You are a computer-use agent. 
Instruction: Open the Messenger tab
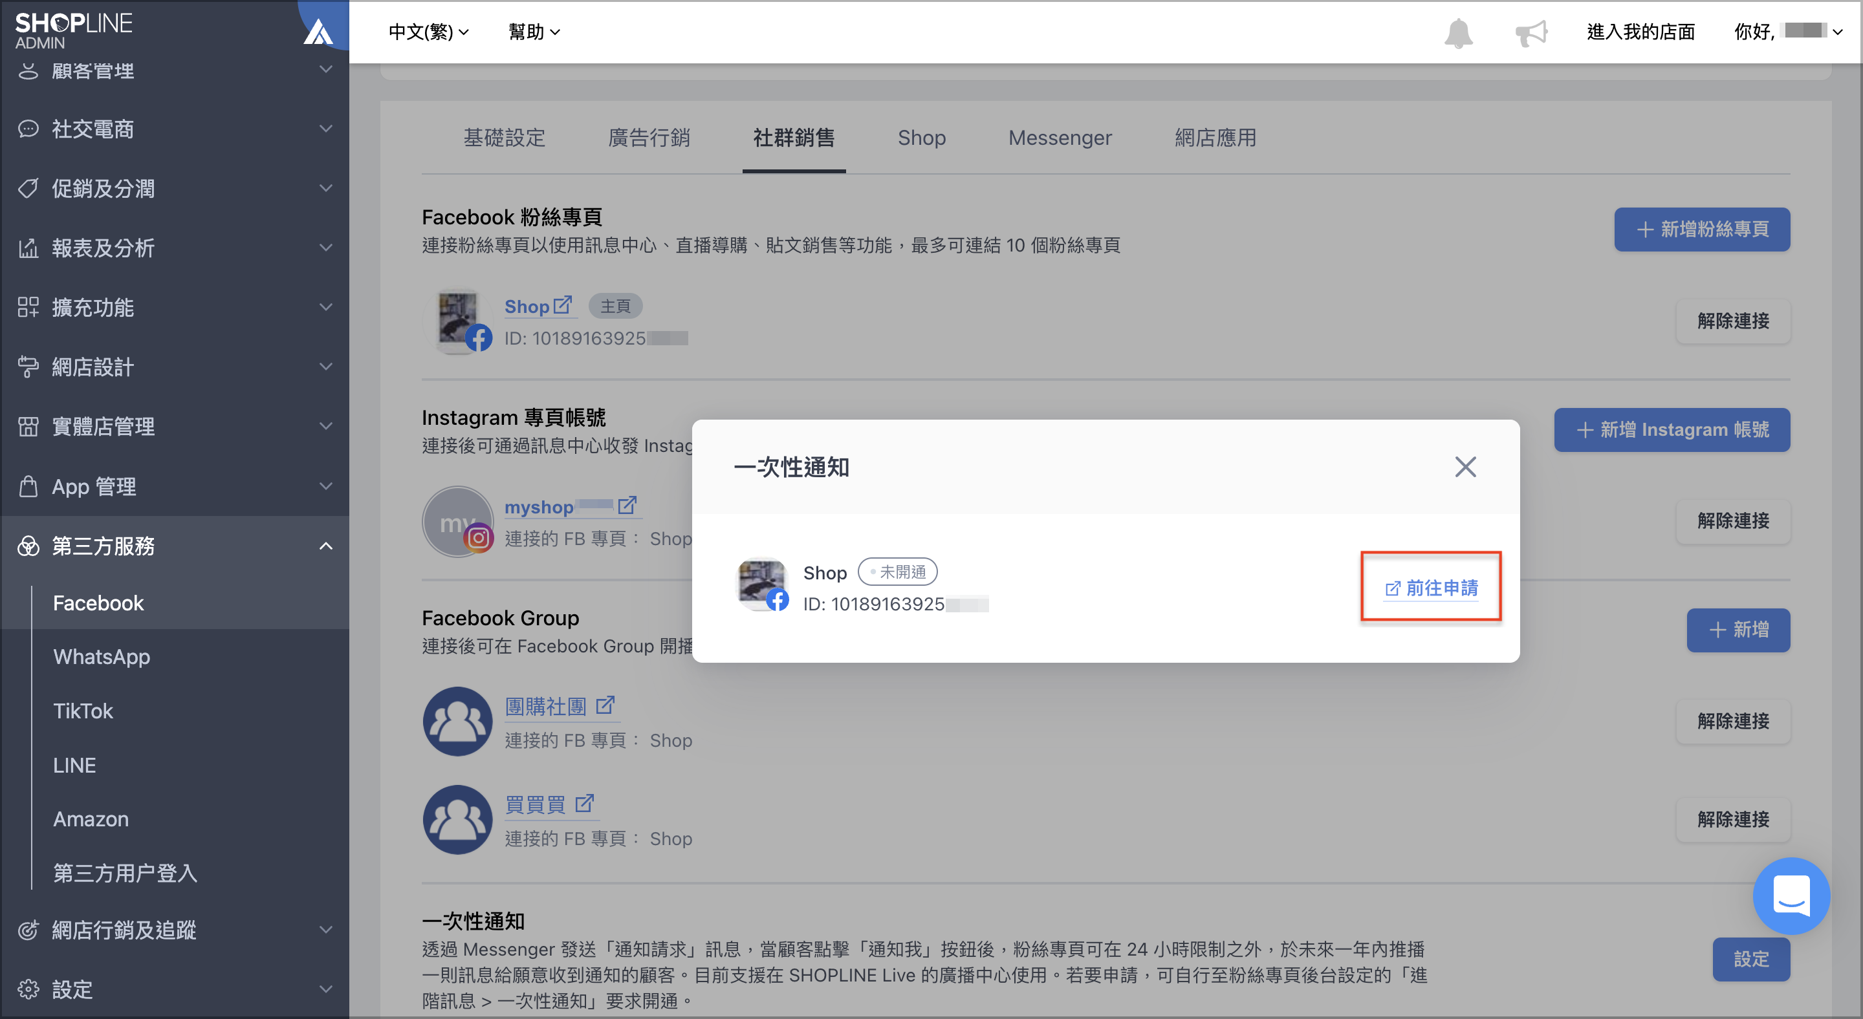point(1060,137)
